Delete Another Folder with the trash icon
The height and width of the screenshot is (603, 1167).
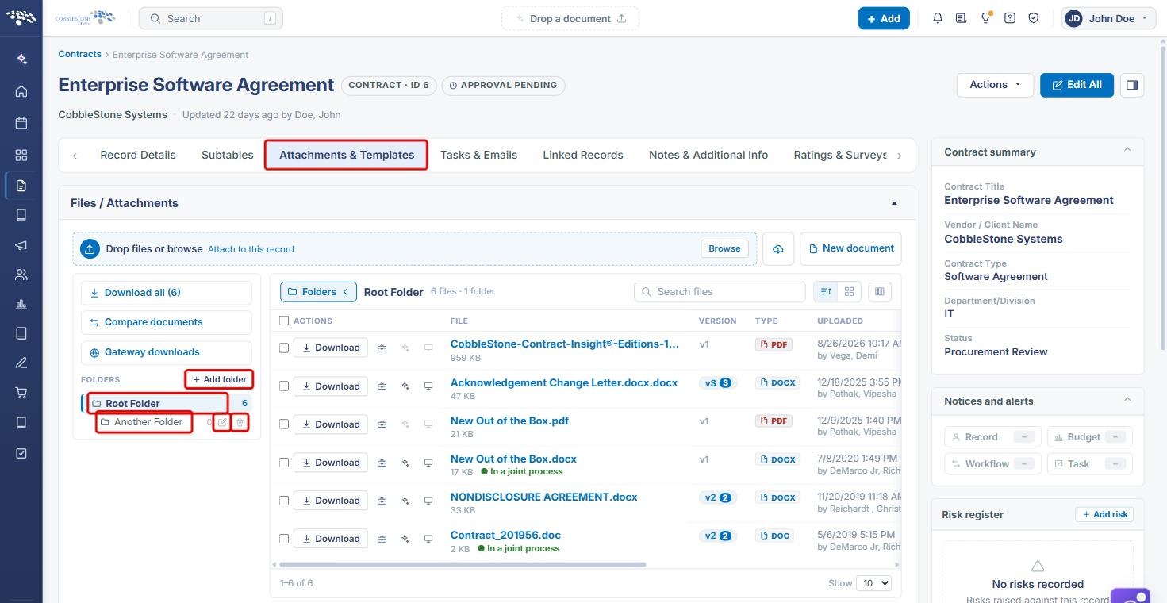click(x=240, y=422)
